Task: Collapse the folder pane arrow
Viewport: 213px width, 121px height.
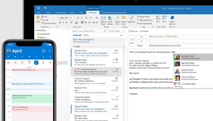Action: (67, 30)
